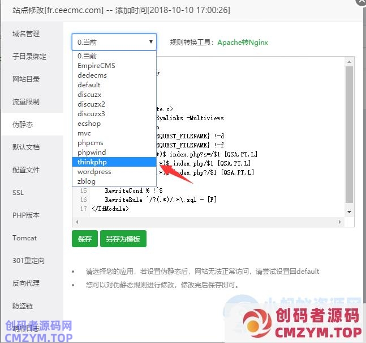This screenshot has width=366, height=343.
Task: Open the 反向代理 tab
Action: tap(26, 283)
